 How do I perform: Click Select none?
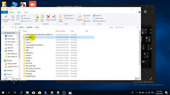pyautogui.click(x=98, y=18)
